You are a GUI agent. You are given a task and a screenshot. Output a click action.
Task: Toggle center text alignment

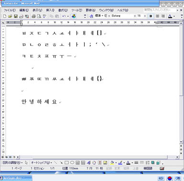[x=157, y=16]
